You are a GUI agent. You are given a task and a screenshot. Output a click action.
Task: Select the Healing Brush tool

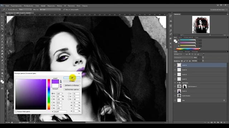pos(2,36)
